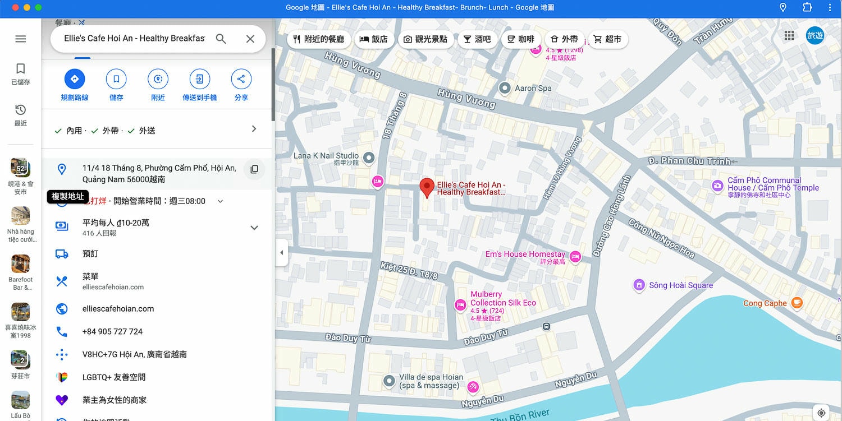
Task: Click the LGBTQ+ 友善空間 label
Action: point(114,377)
